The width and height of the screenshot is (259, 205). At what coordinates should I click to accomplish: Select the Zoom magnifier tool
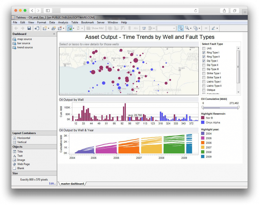point(187,28)
